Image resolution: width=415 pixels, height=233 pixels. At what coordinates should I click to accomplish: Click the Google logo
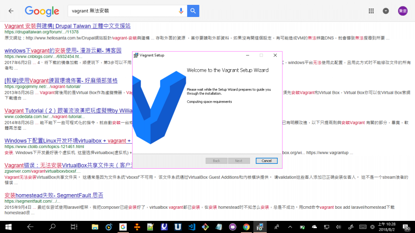pos(42,11)
